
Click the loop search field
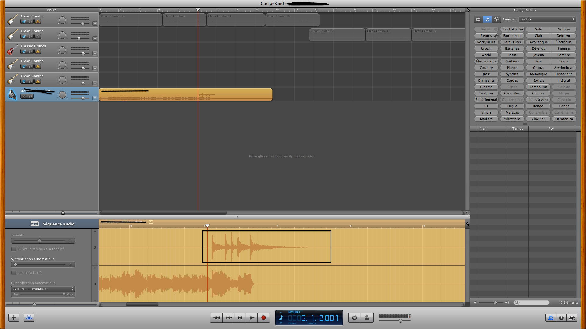click(533, 302)
